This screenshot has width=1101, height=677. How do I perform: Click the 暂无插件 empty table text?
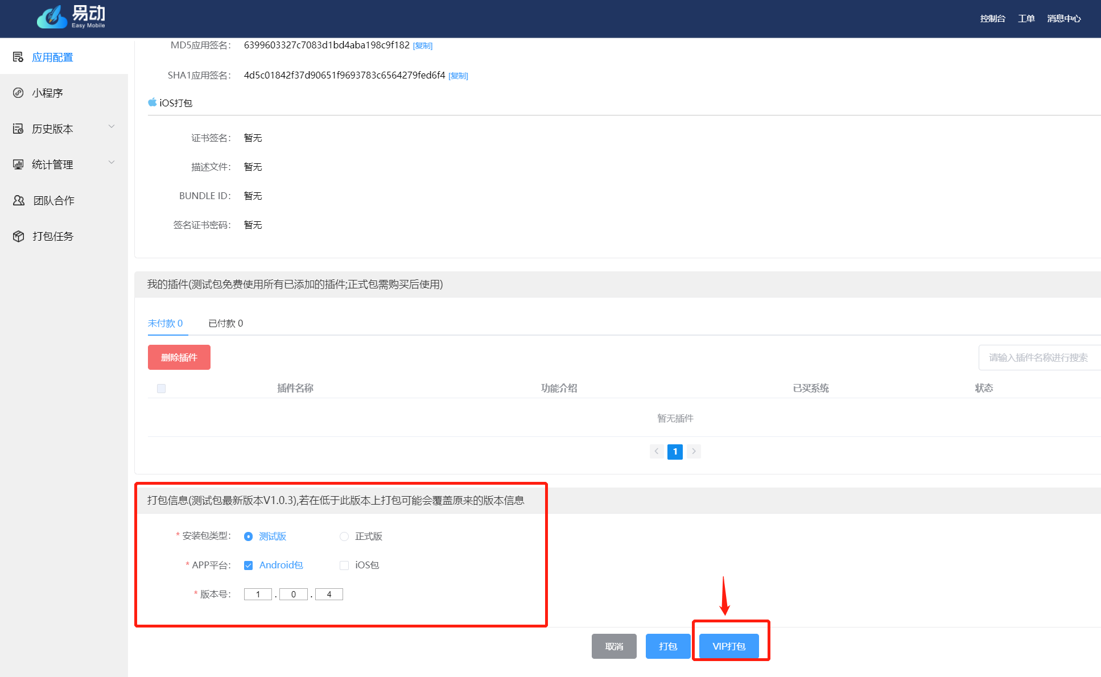point(675,418)
